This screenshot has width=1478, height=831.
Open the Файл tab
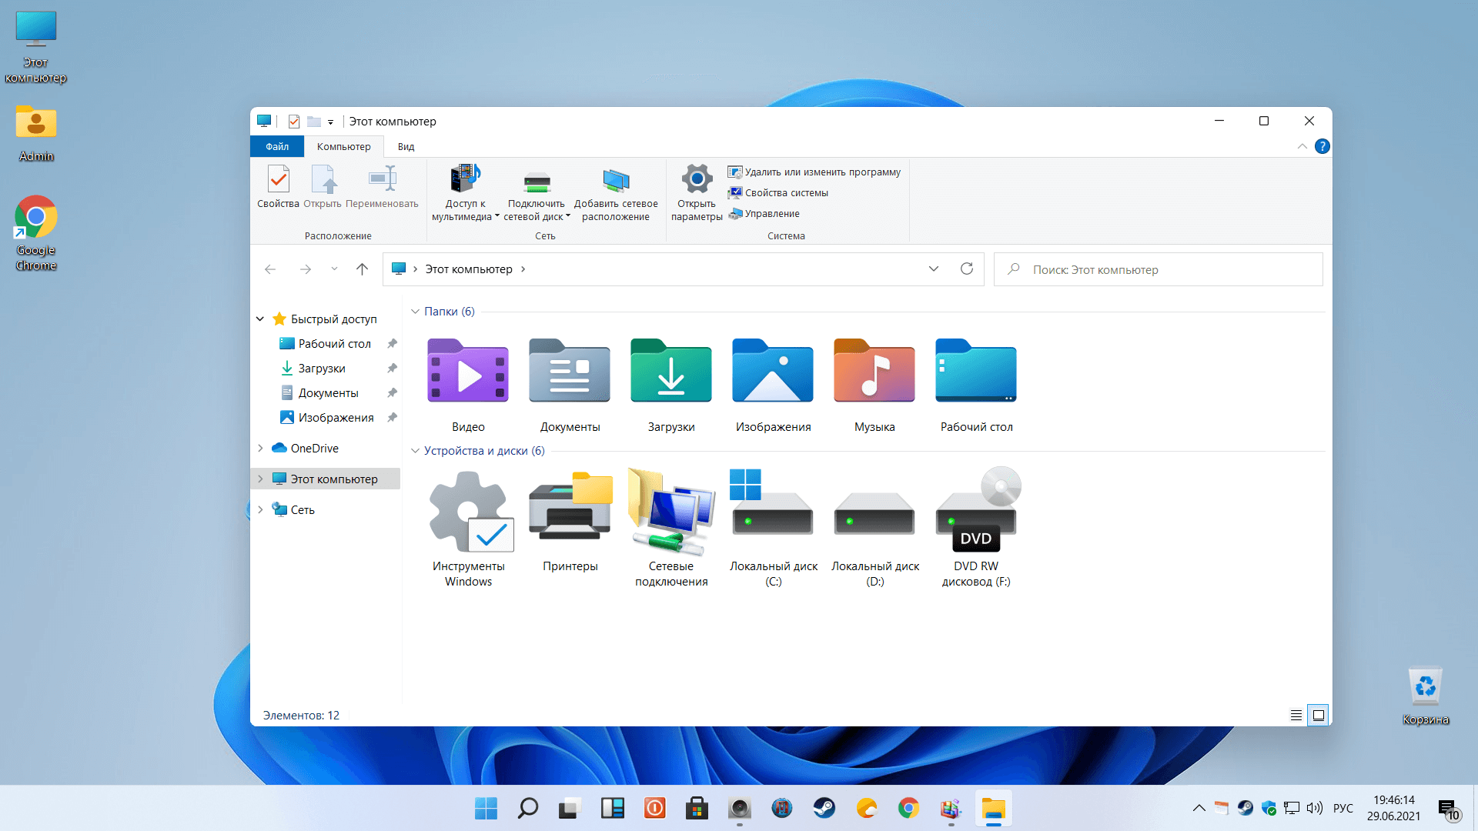pyautogui.click(x=277, y=146)
